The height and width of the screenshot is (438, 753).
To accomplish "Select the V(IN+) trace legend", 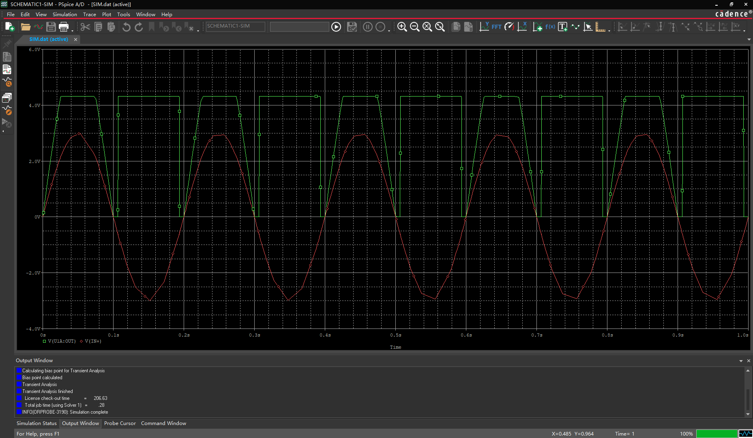I will (90, 341).
